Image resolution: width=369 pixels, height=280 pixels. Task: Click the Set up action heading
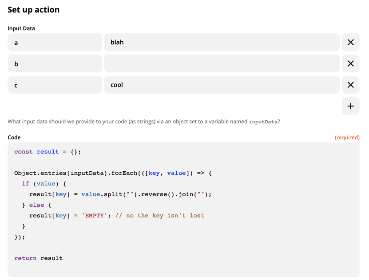[34, 10]
